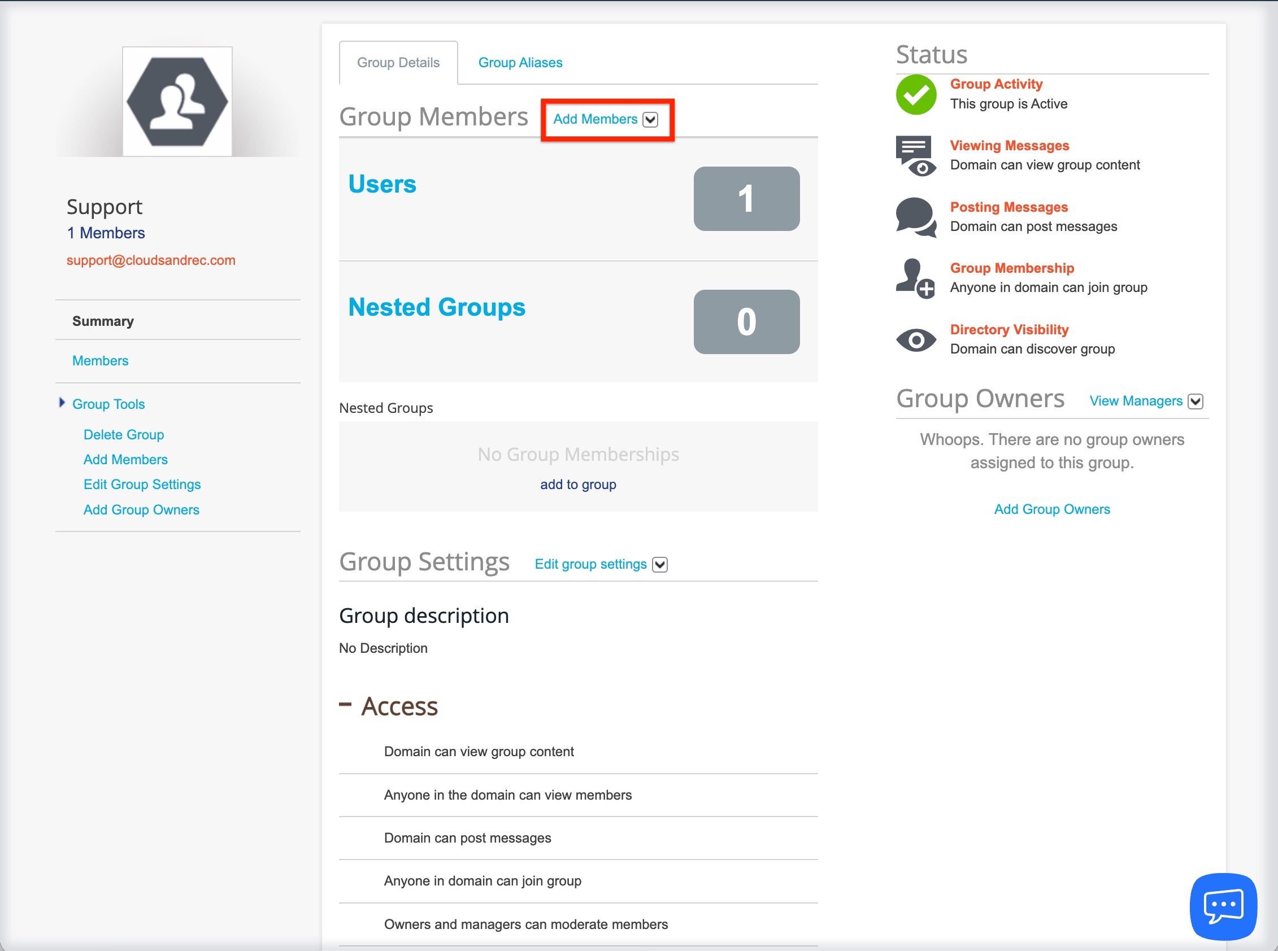1278x951 pixels.
Task: Open the Edit group settings dropdown arrow
Action: [x=660, y=565]
